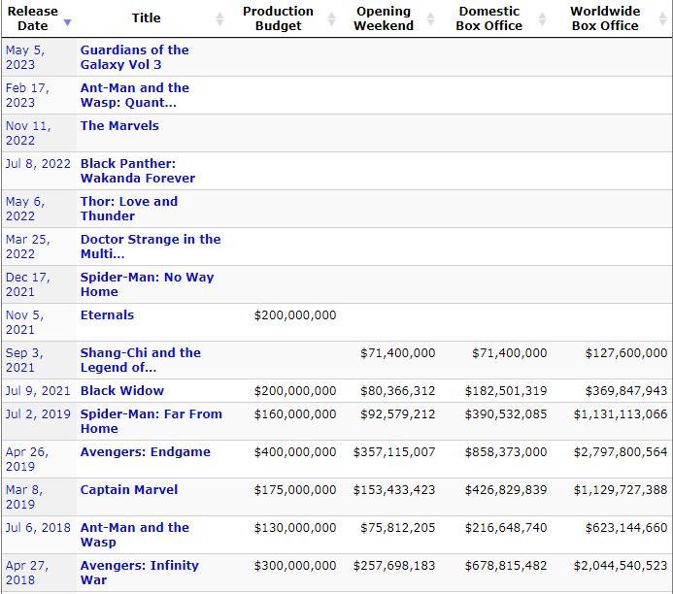Sort by Release Date column arrow
Image resolution: width=673 pixels, height=594 pixels.
(x=67, y=22)
